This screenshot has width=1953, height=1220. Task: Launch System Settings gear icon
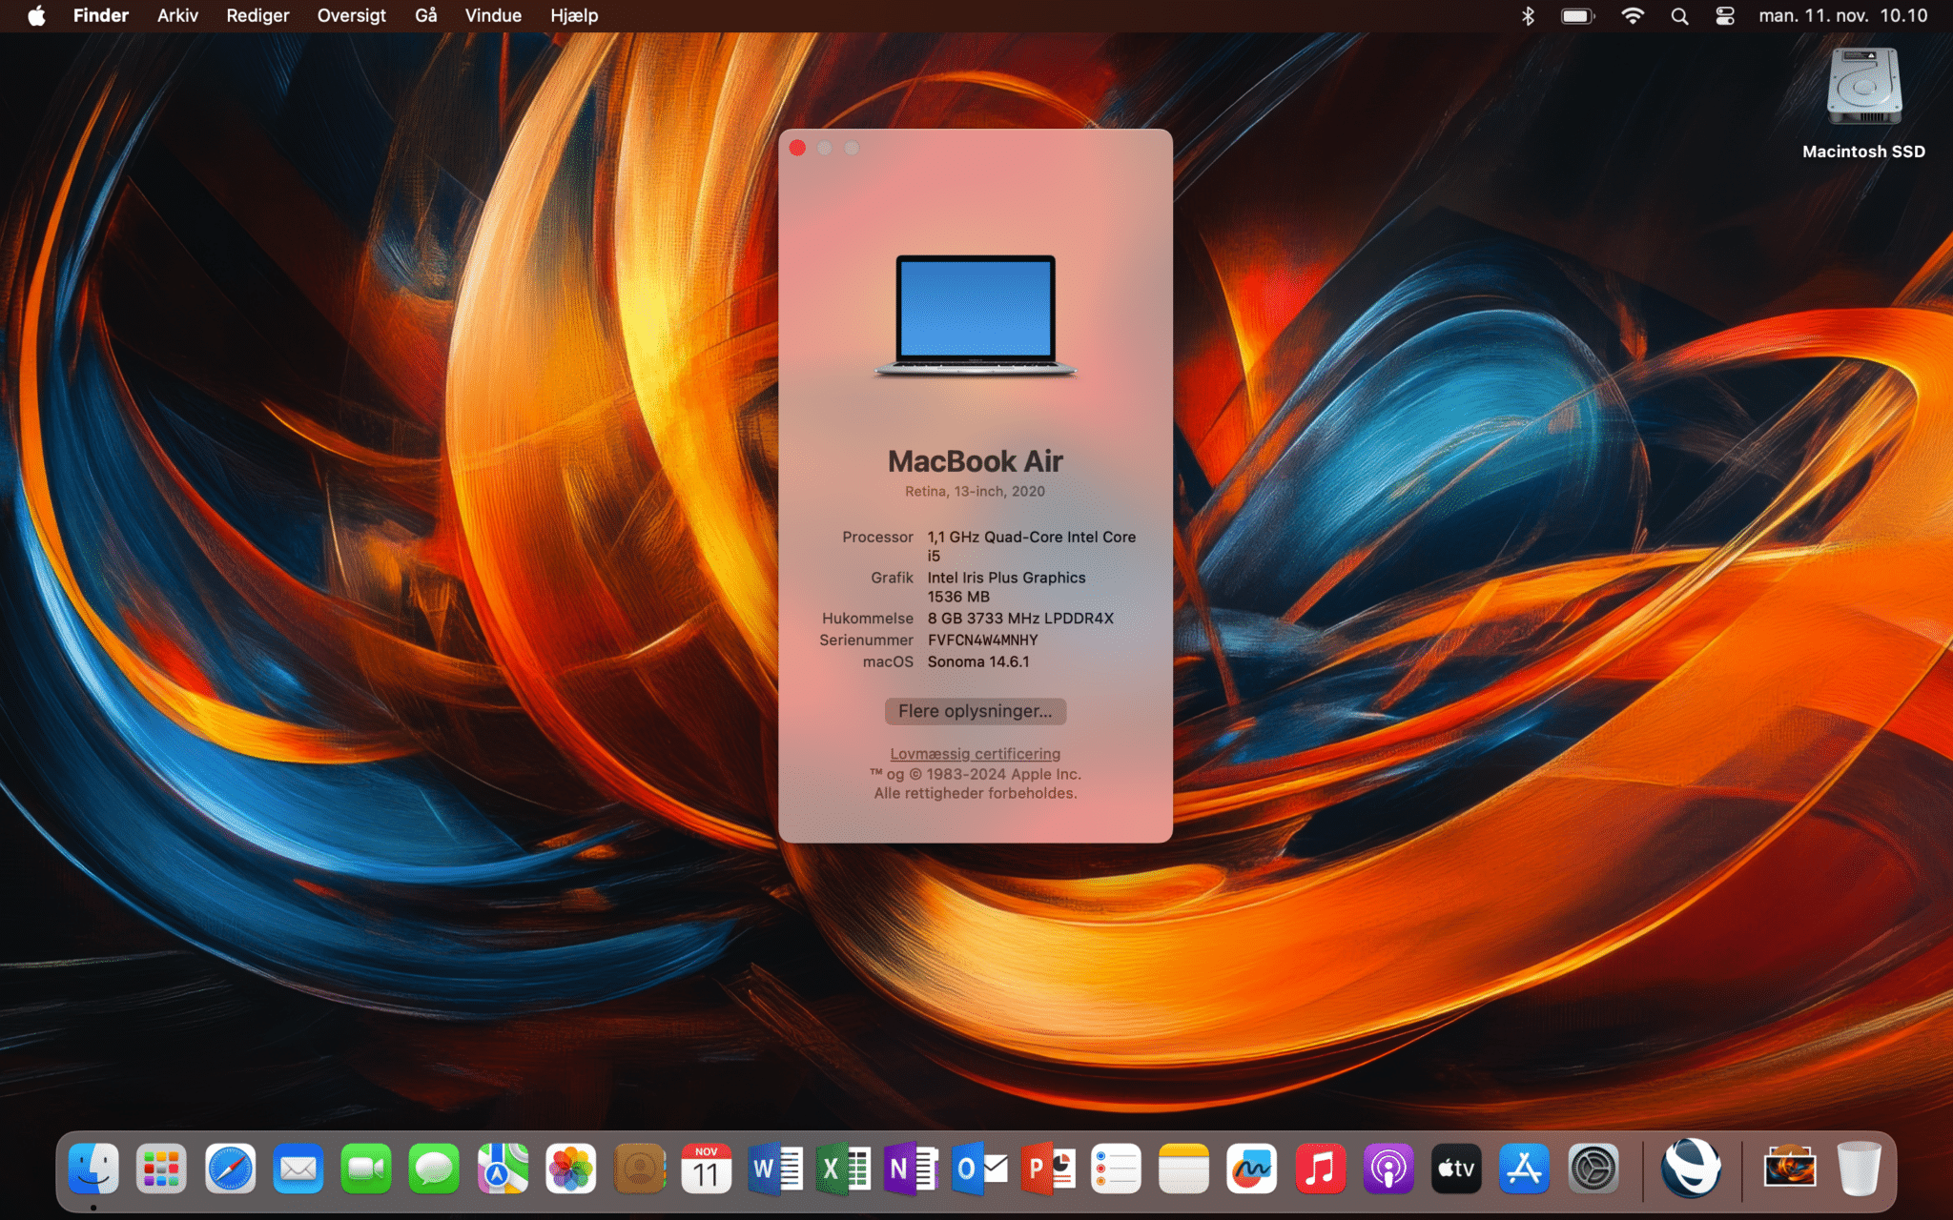pos(1593,1169)
